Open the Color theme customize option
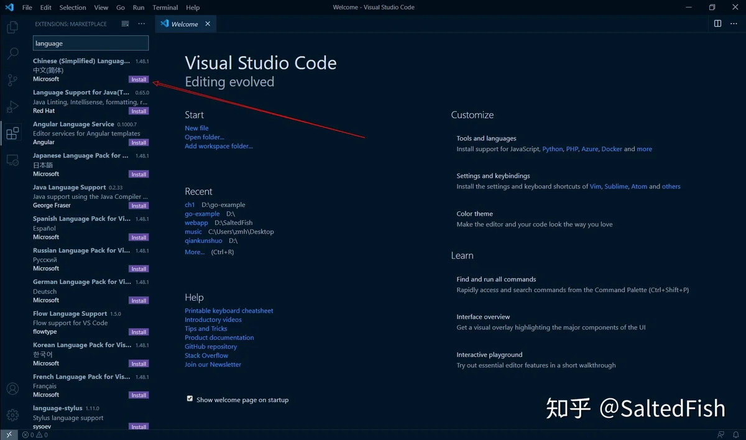This screenshot has height=440, width=746. (x=535, y=219)
